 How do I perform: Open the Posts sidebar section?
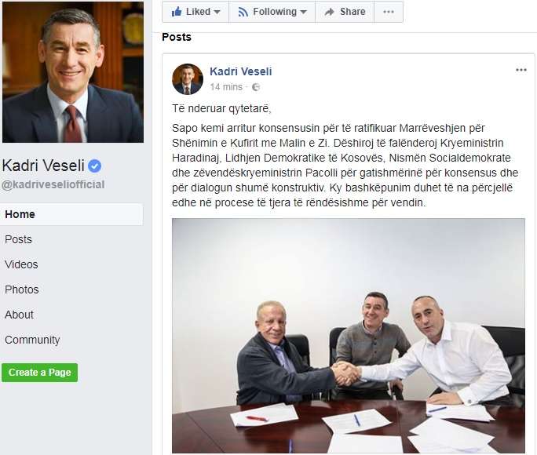click(18, 239)
